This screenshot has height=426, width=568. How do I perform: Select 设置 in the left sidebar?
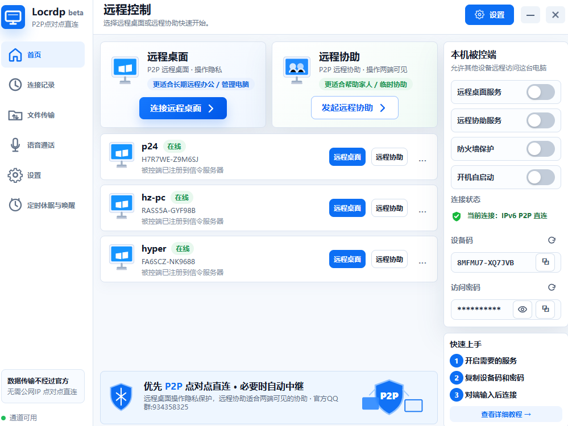point(43,175)
